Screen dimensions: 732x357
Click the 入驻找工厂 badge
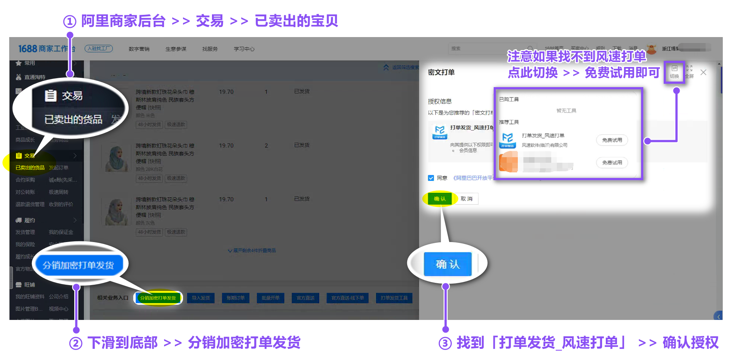tap(99, 49)
